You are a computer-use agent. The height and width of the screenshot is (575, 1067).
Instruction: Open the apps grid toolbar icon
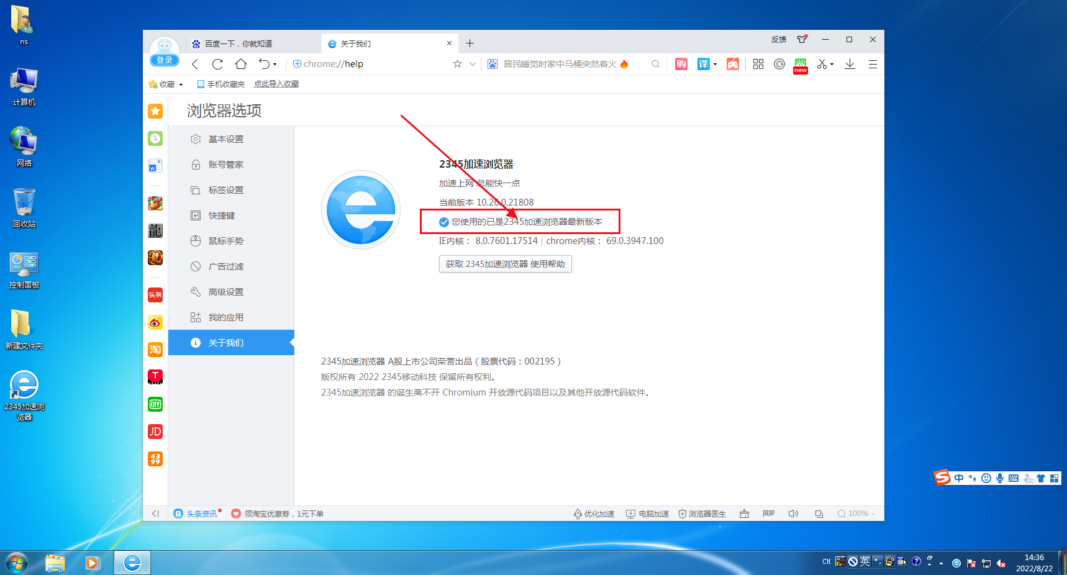coord(758,64)
